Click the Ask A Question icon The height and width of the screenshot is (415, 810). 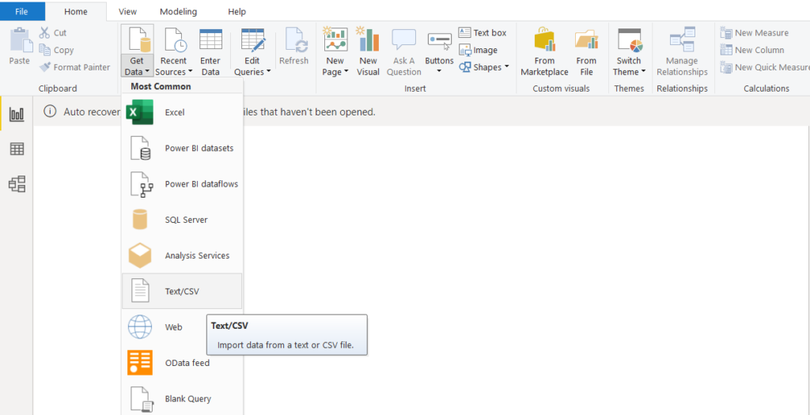coord(403,40)
